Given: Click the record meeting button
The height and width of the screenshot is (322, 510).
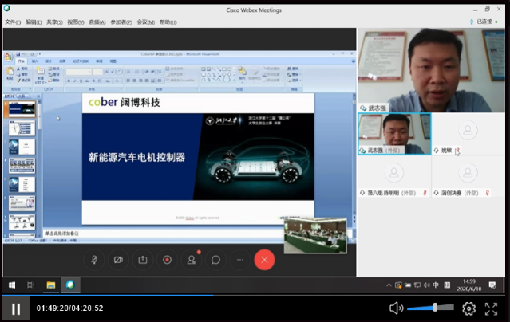Looking at the screenshot, I should coord(167,260).
